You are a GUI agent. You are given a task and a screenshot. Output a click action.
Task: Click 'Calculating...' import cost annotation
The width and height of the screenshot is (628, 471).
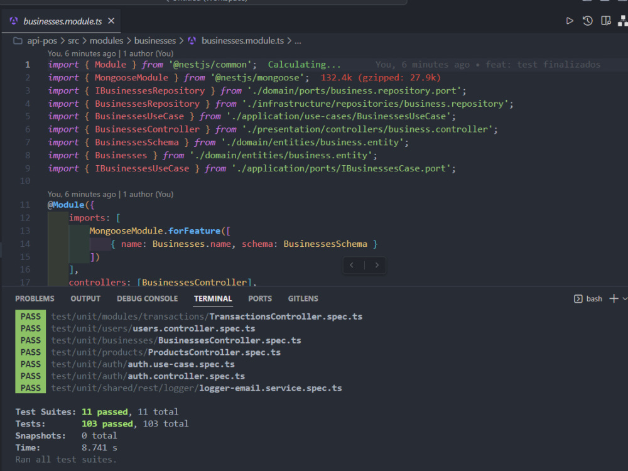(304, 65)
